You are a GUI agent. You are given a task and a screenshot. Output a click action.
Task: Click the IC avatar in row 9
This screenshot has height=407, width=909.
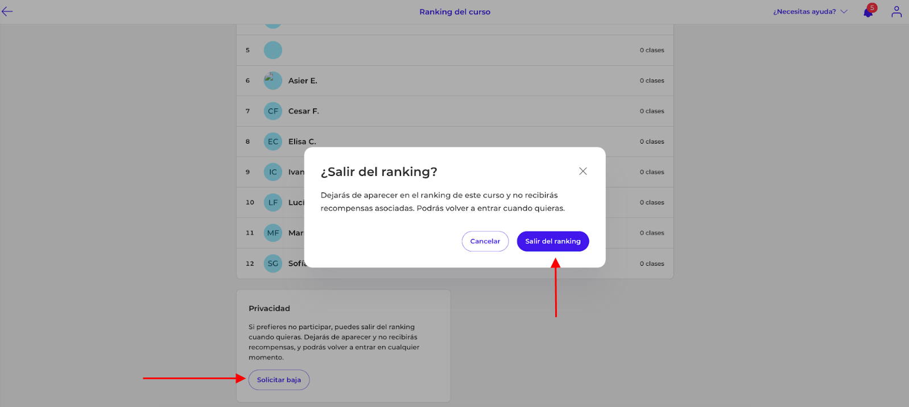[273, 172]
